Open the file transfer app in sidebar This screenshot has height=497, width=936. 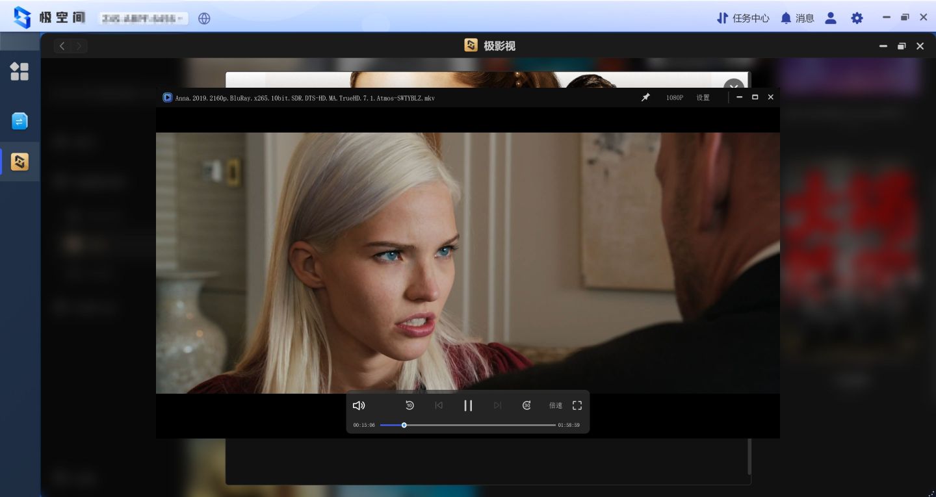click(19, 121)
